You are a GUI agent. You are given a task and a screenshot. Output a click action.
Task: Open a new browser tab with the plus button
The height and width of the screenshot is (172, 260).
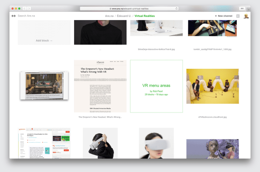[x=248, y=10]
